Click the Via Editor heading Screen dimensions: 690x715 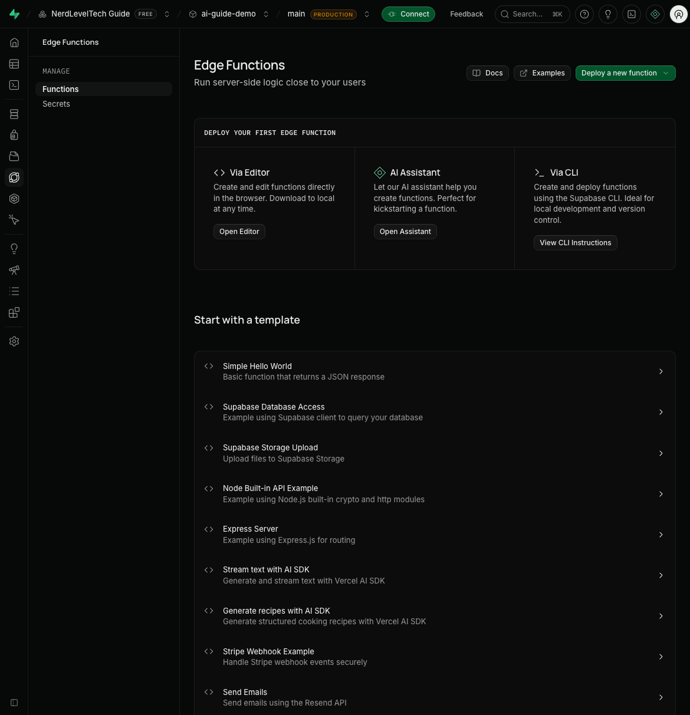tap(249, 173)
